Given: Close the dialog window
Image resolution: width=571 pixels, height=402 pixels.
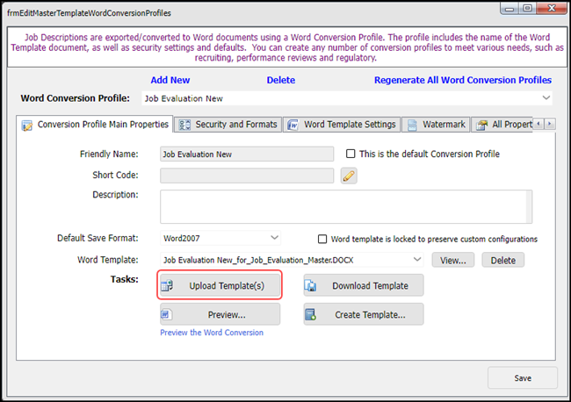Looking at the screenshot, I should coord(552,9).
